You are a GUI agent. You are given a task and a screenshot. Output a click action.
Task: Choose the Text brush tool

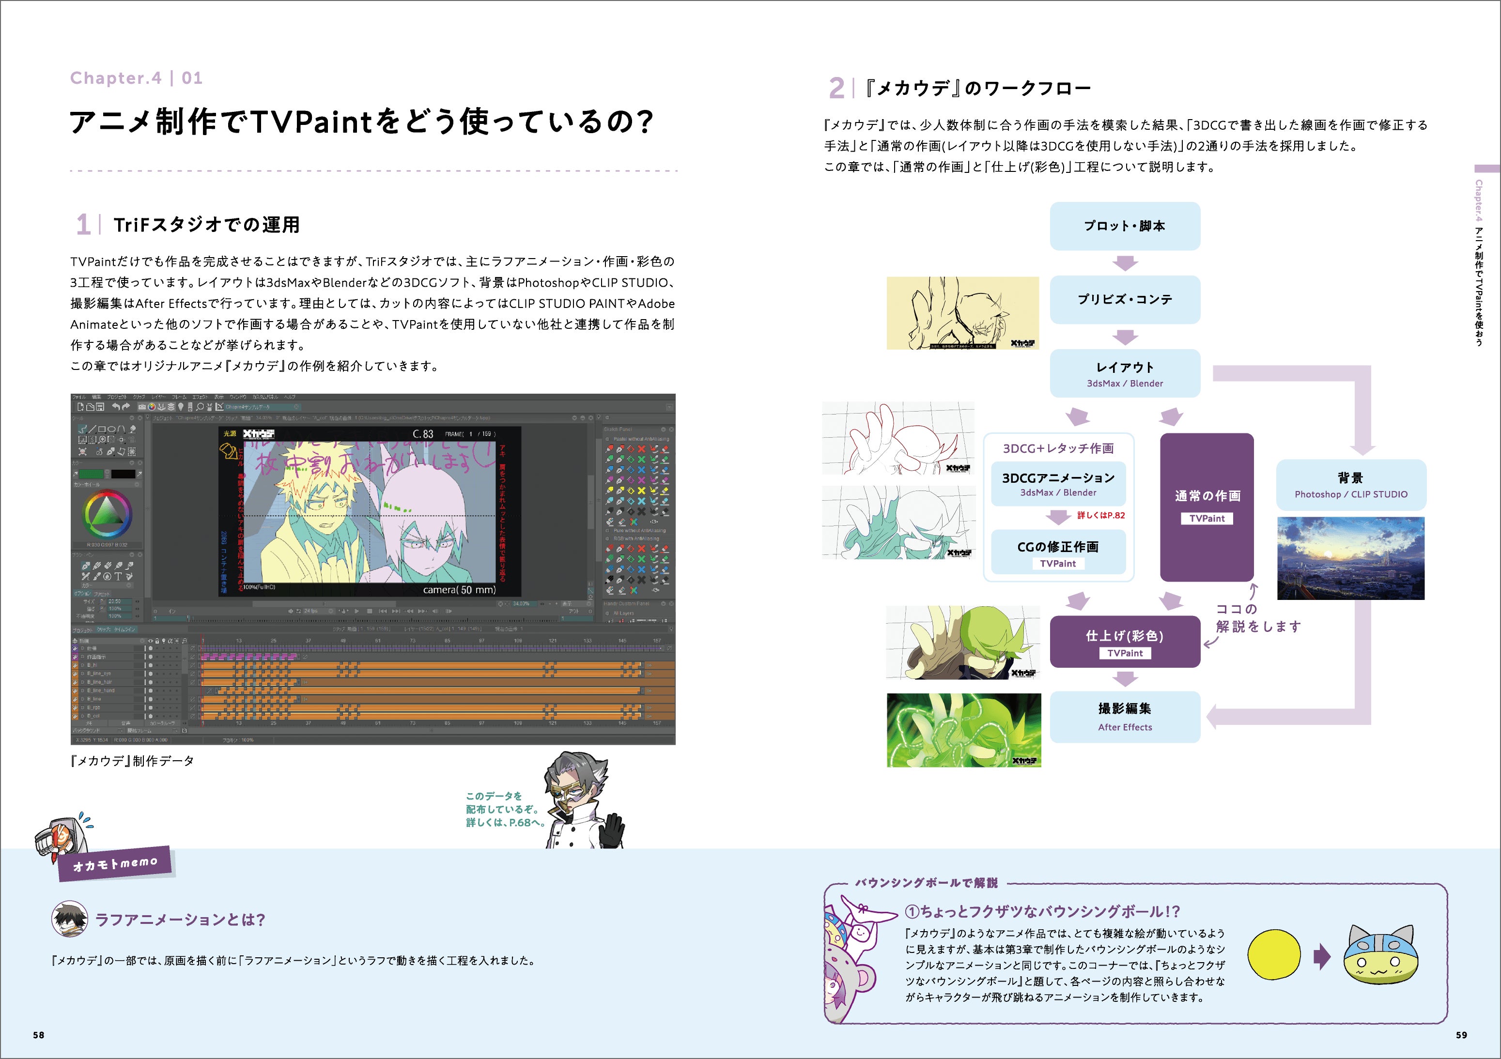tap(118, 577)
